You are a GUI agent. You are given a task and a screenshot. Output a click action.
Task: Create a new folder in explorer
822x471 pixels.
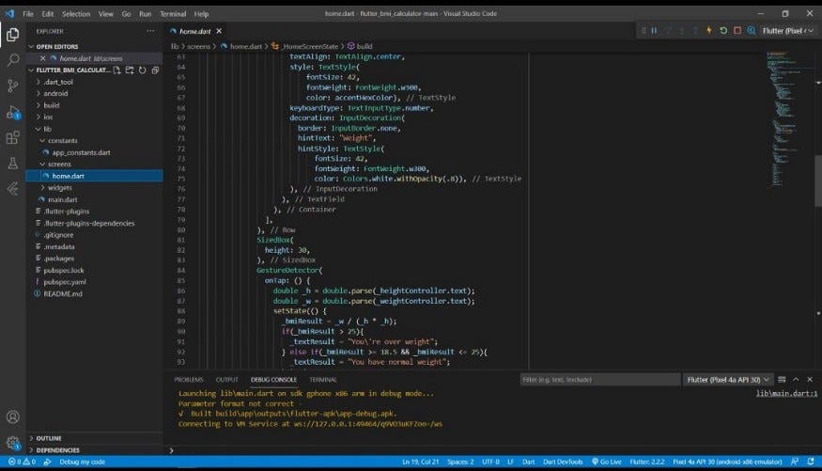[130, 70]
